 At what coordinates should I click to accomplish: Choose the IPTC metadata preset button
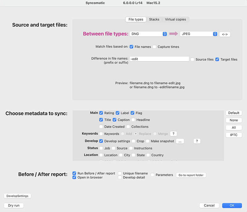click(234, 135)
